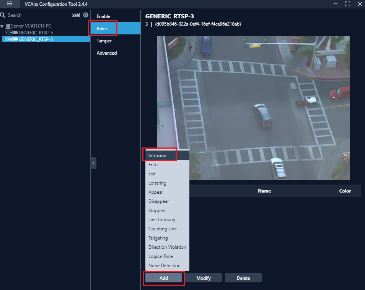The height and width of the screenshot is (290, 365).
Task: Click the refresh icon next to search
Action: 86,15
